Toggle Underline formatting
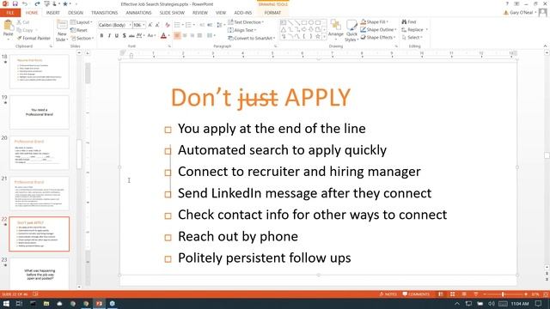 coord(117,35)
